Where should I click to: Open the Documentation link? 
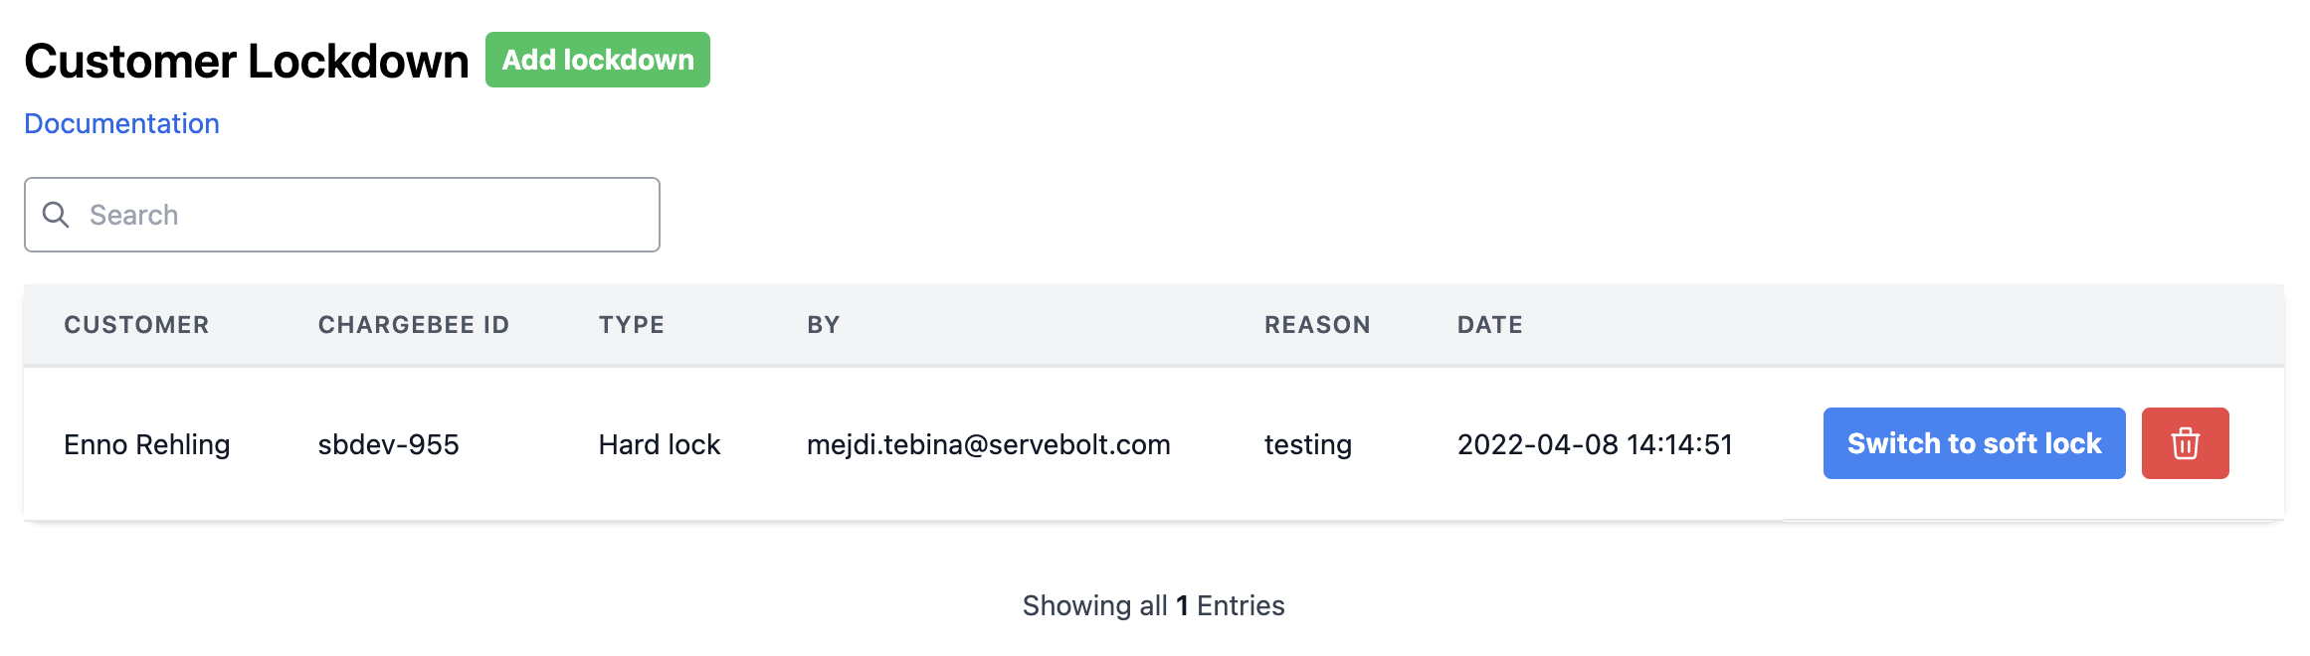pyautogui.click(x=121, y=123)
